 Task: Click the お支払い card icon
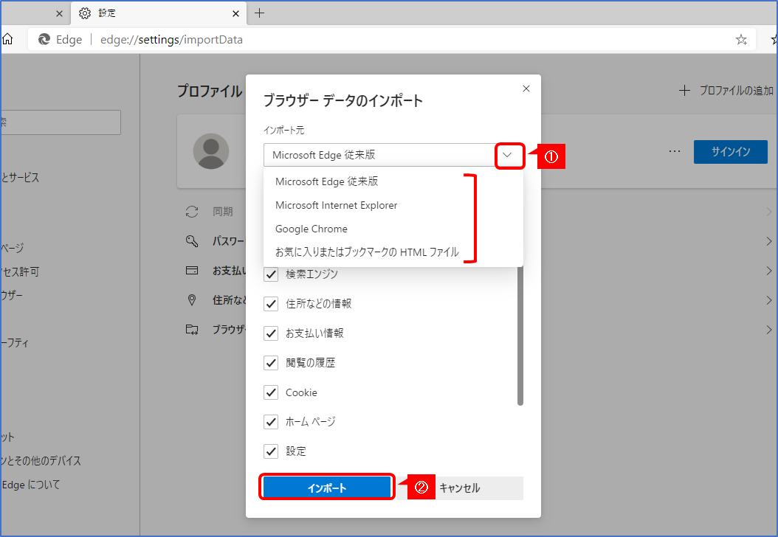pyautogui.click(x=192, y=270)
